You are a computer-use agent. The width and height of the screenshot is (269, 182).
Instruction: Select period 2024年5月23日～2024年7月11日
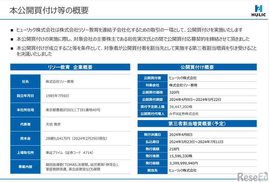click(x=196, y=142)
